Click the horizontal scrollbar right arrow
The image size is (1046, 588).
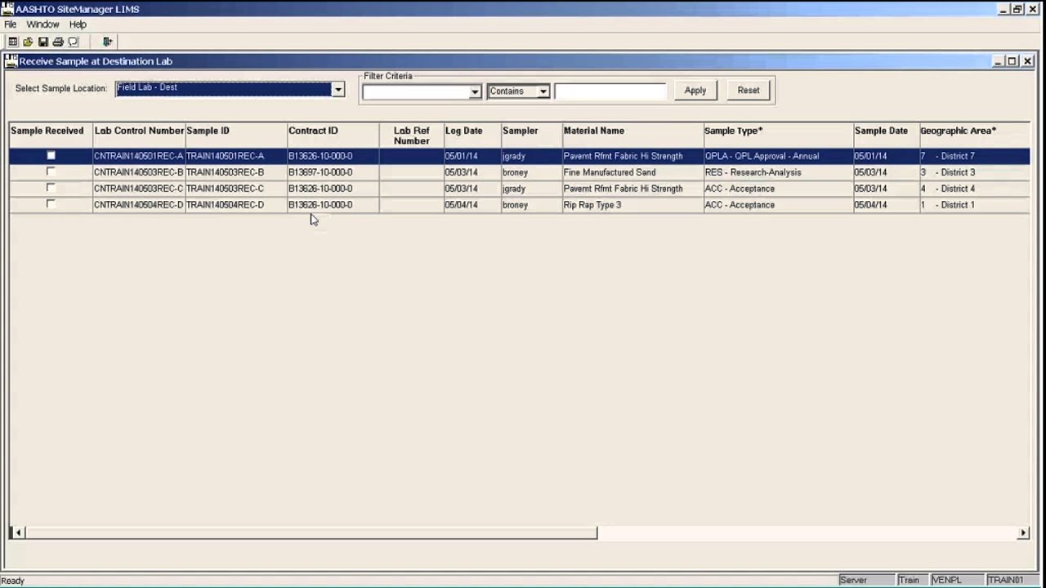coord(1023,532)
